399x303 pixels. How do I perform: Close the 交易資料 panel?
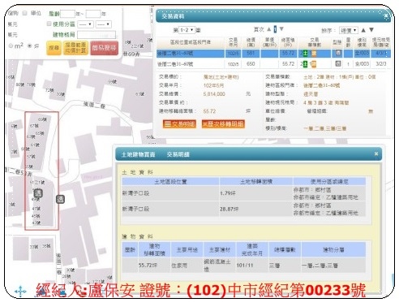(x=386, y=16)
